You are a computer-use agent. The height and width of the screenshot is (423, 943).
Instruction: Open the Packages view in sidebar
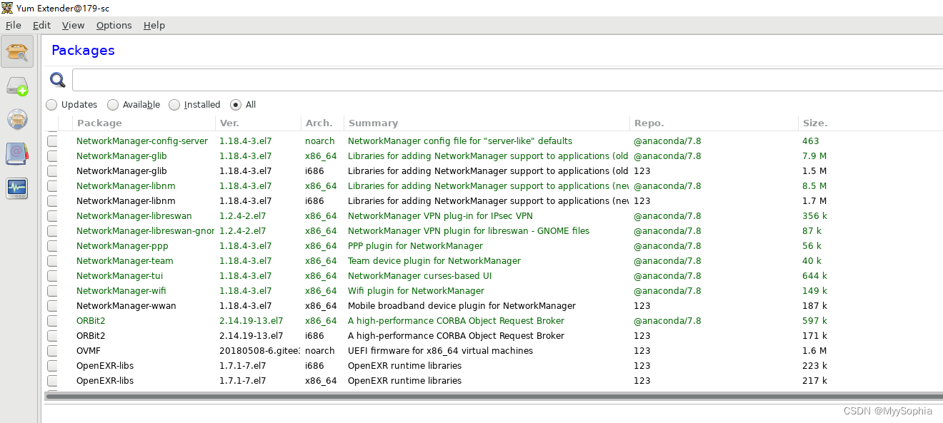click(17, 52)
